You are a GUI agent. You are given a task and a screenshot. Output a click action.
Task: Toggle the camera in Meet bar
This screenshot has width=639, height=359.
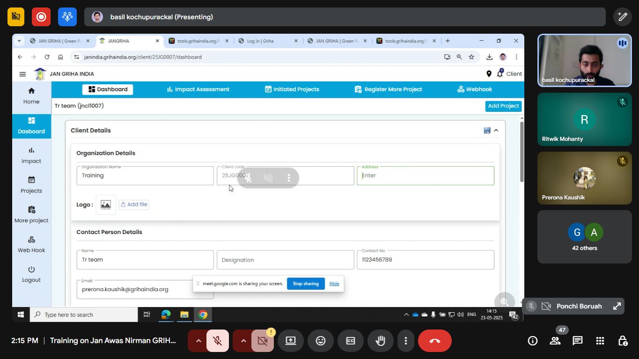[263, 341]
